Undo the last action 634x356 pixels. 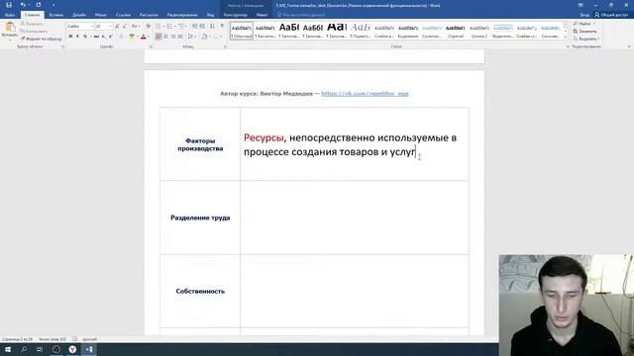[23, 5]
